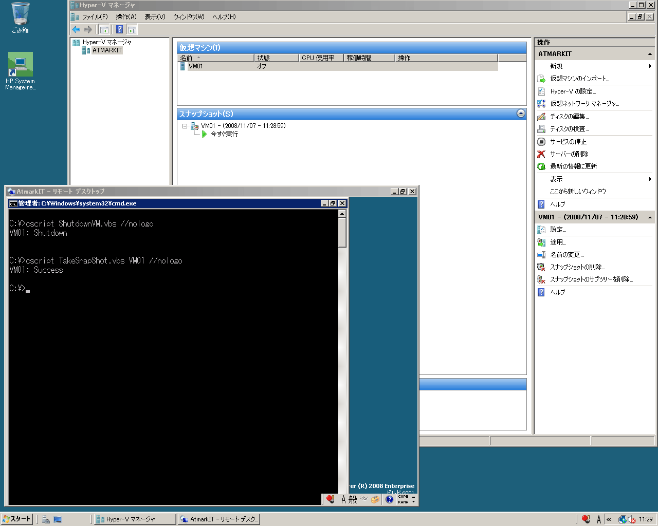Screen dimensions: 658x526
Task: Click the blue help icon in toolbar
Action: (x=119, y=29)
